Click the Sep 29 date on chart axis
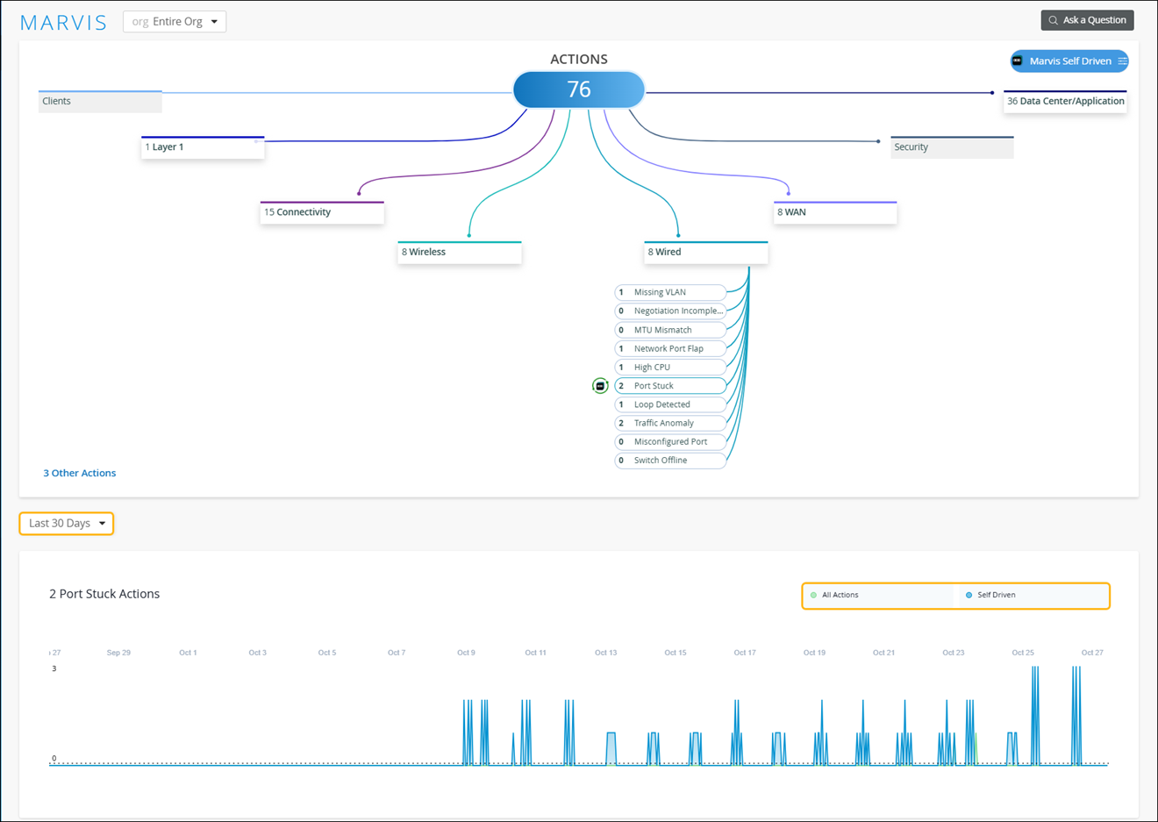This screenshot has width=1158, height=822. (118, 653)
